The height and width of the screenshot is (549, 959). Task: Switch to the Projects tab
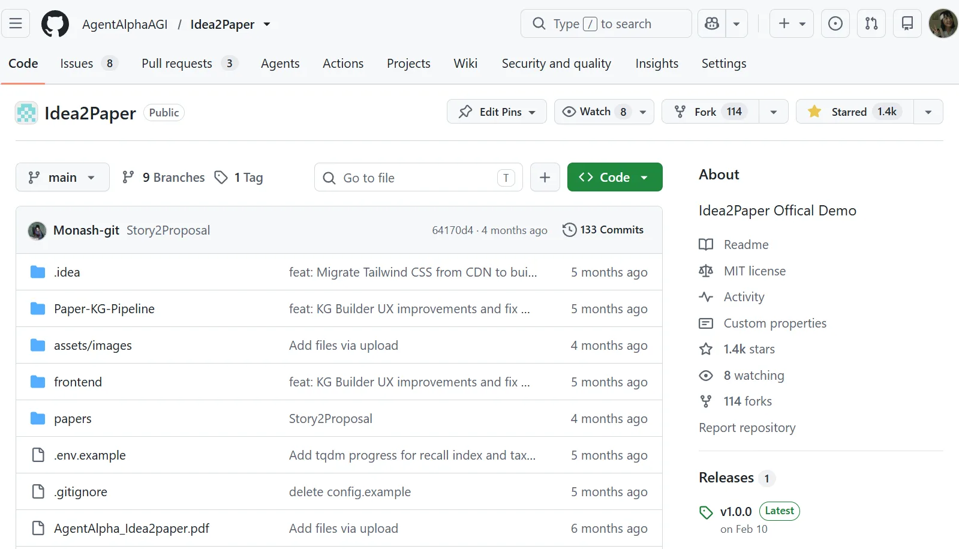[x=408, y=64]
